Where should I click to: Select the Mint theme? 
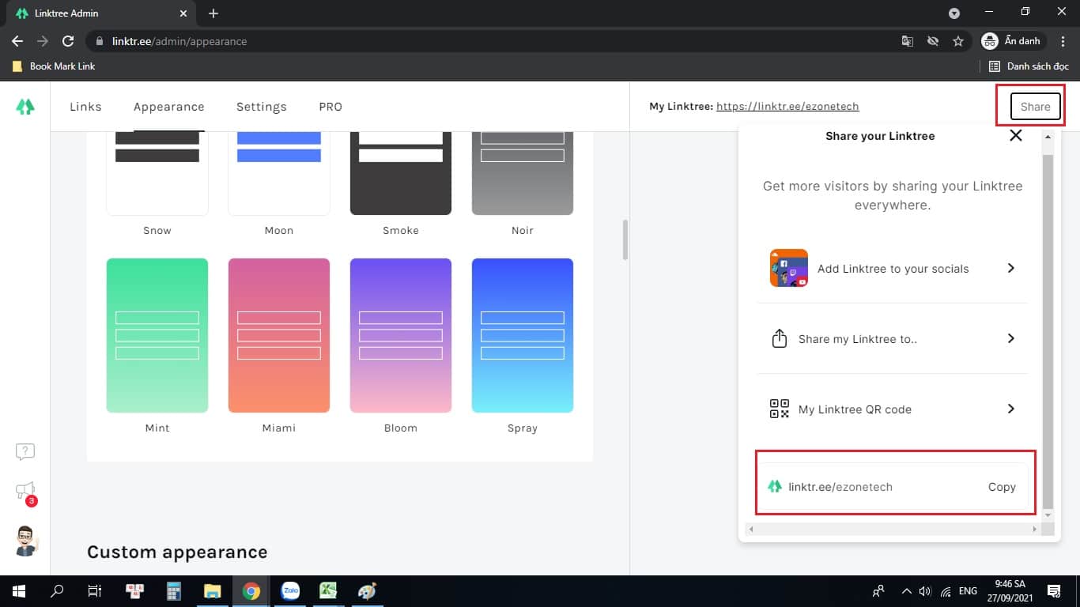[157, 335]
